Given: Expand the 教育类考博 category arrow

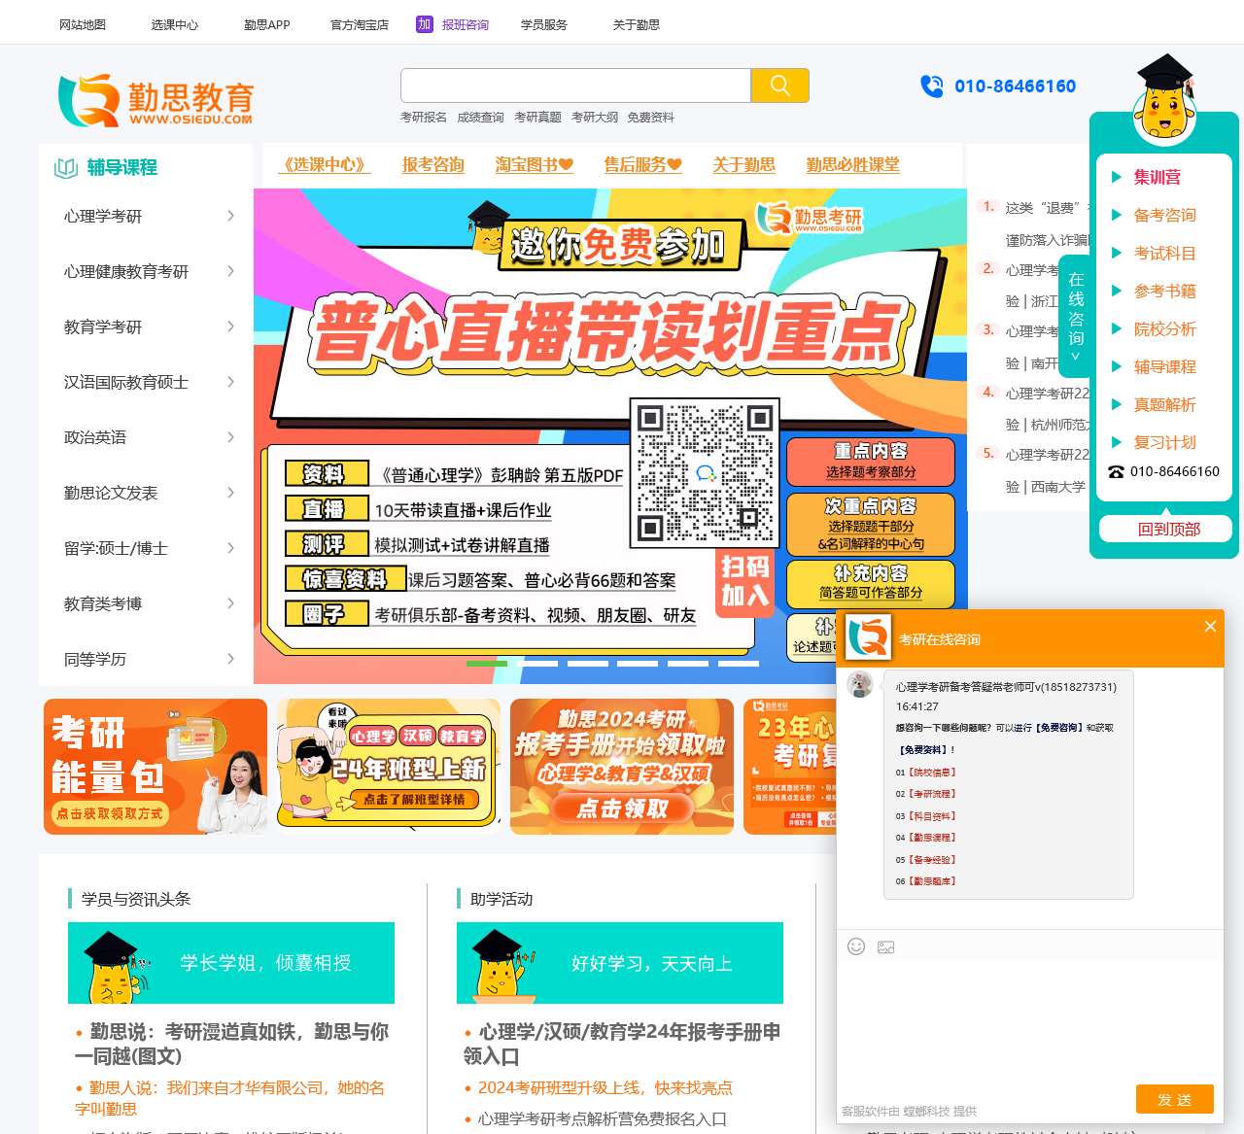Looking at the screenshot, I should [230, 603].
